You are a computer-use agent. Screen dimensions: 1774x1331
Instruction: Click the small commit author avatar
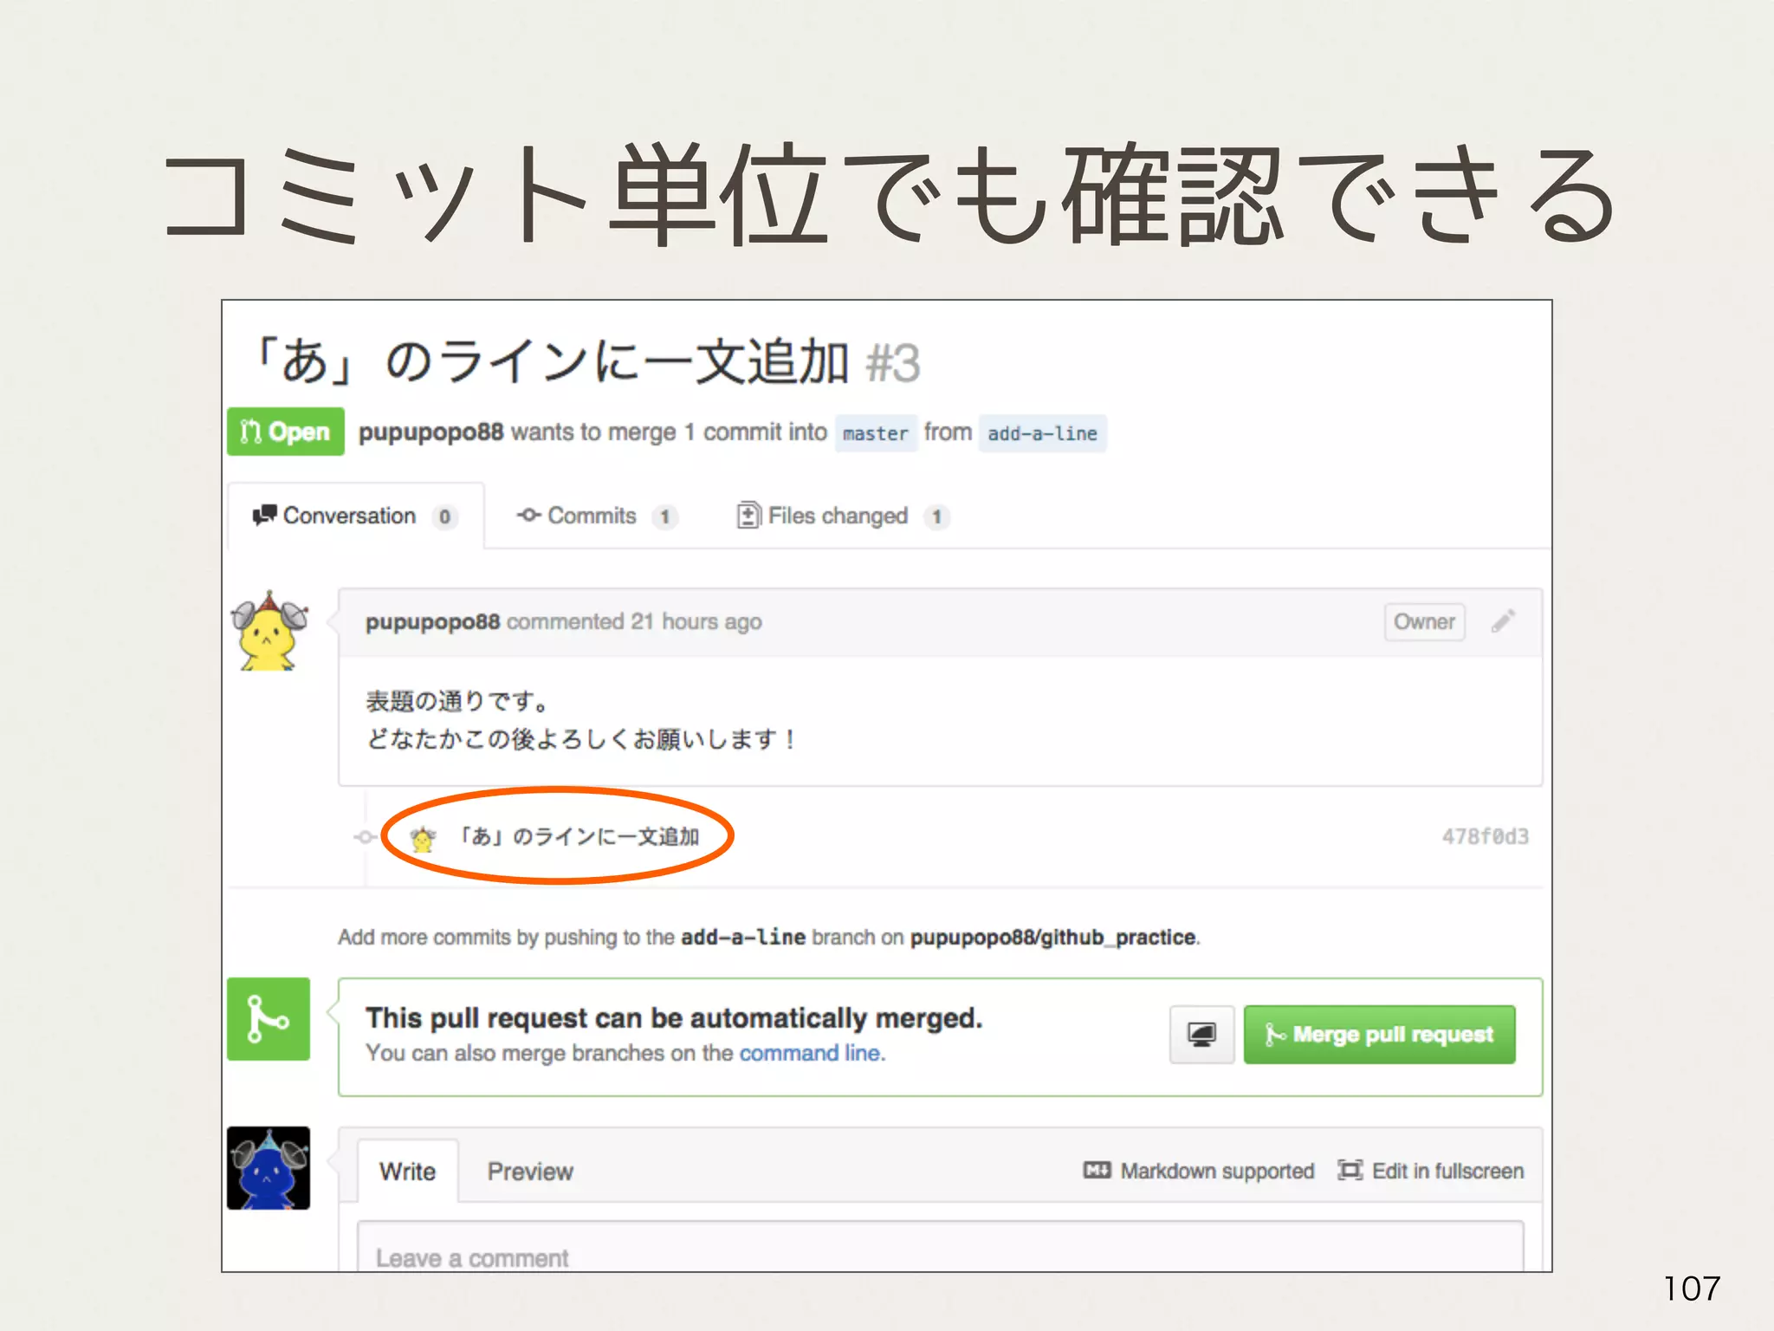pos(423,838)
